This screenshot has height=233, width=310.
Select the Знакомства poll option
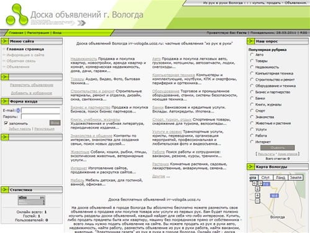252,117
